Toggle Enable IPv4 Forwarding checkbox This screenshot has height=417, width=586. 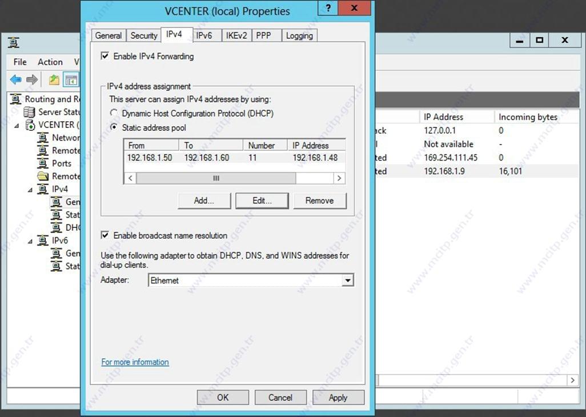[x=105, y=56]
